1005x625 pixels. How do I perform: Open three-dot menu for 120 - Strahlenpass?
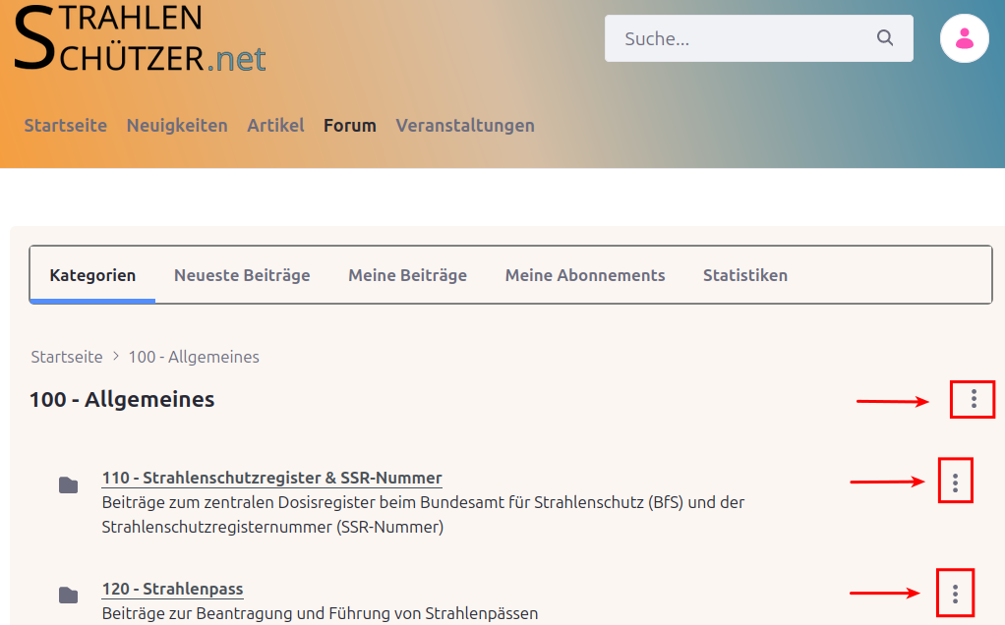coord(955,594)
